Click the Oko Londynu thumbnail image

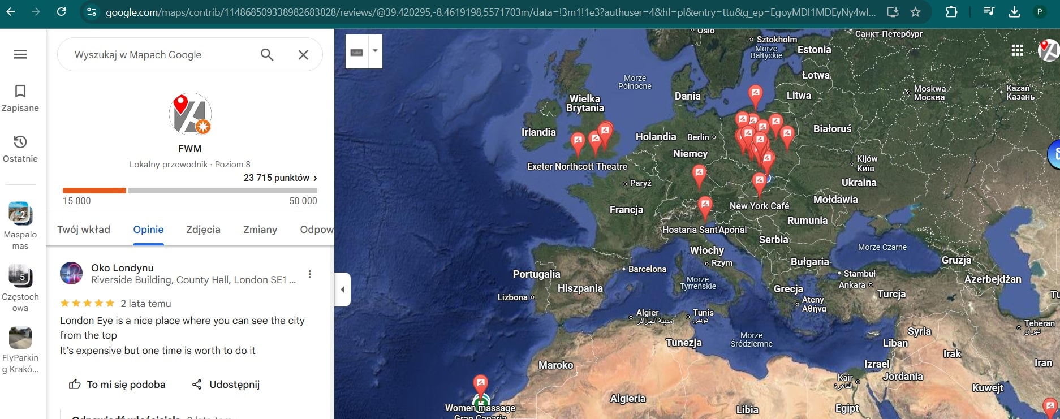click(x=71, y=273)
